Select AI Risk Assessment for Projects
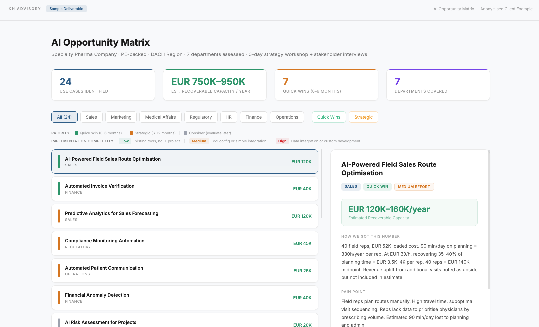Screen dimensions: 539x327 pyautogui.click(x=185, y=322)
